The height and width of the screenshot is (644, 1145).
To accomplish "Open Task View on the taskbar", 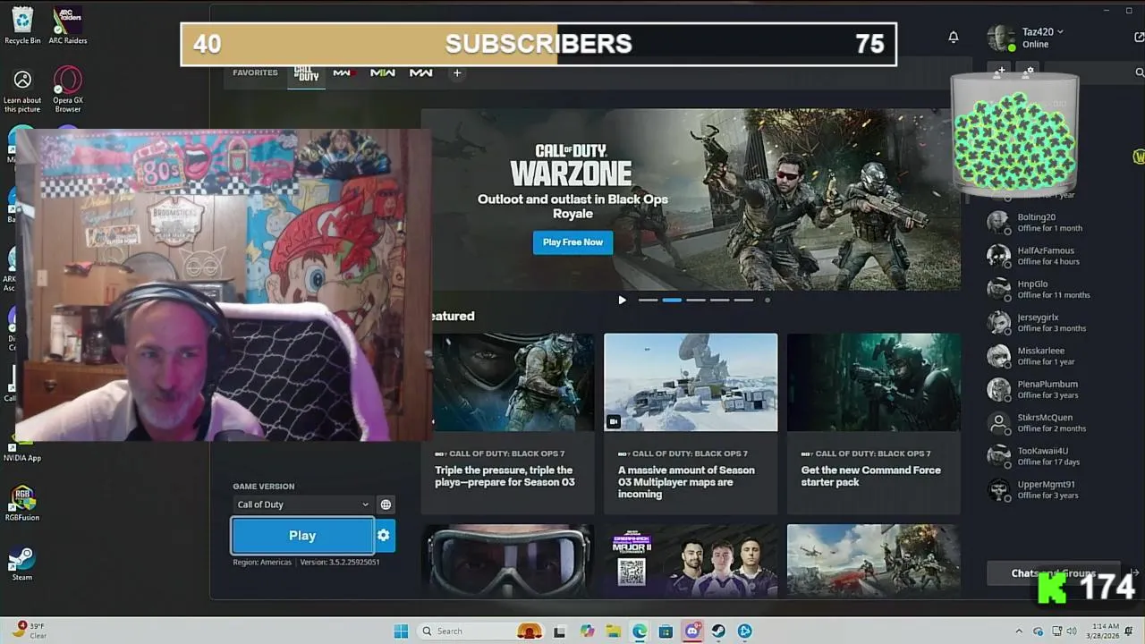I will [560, 631].
